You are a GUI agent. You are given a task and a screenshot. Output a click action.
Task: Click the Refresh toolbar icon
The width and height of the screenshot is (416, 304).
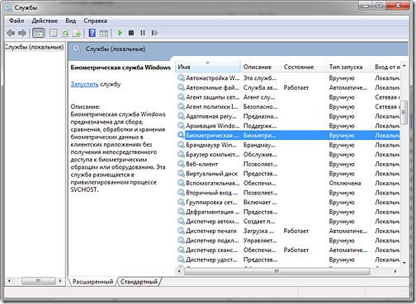[65, 33]
